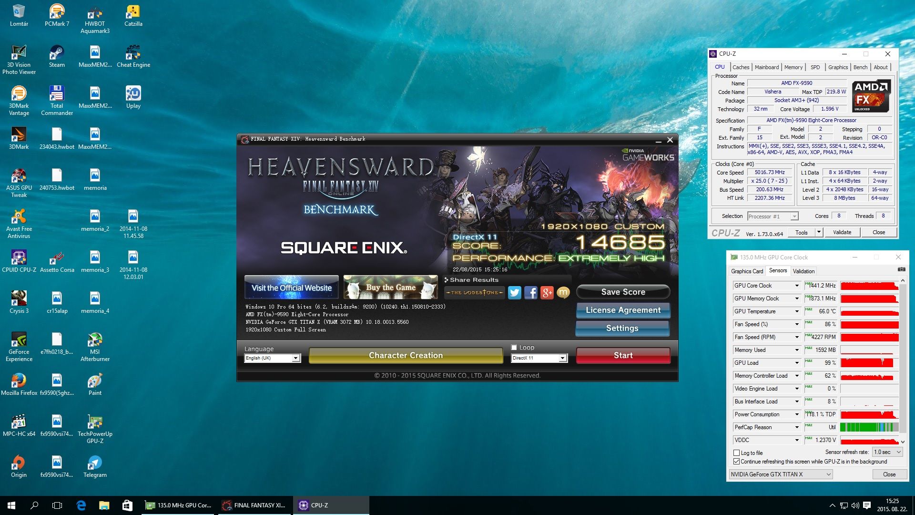Screen dimensions: 915x515
Task: Share result via mixi icon
Action: (563, 292)
